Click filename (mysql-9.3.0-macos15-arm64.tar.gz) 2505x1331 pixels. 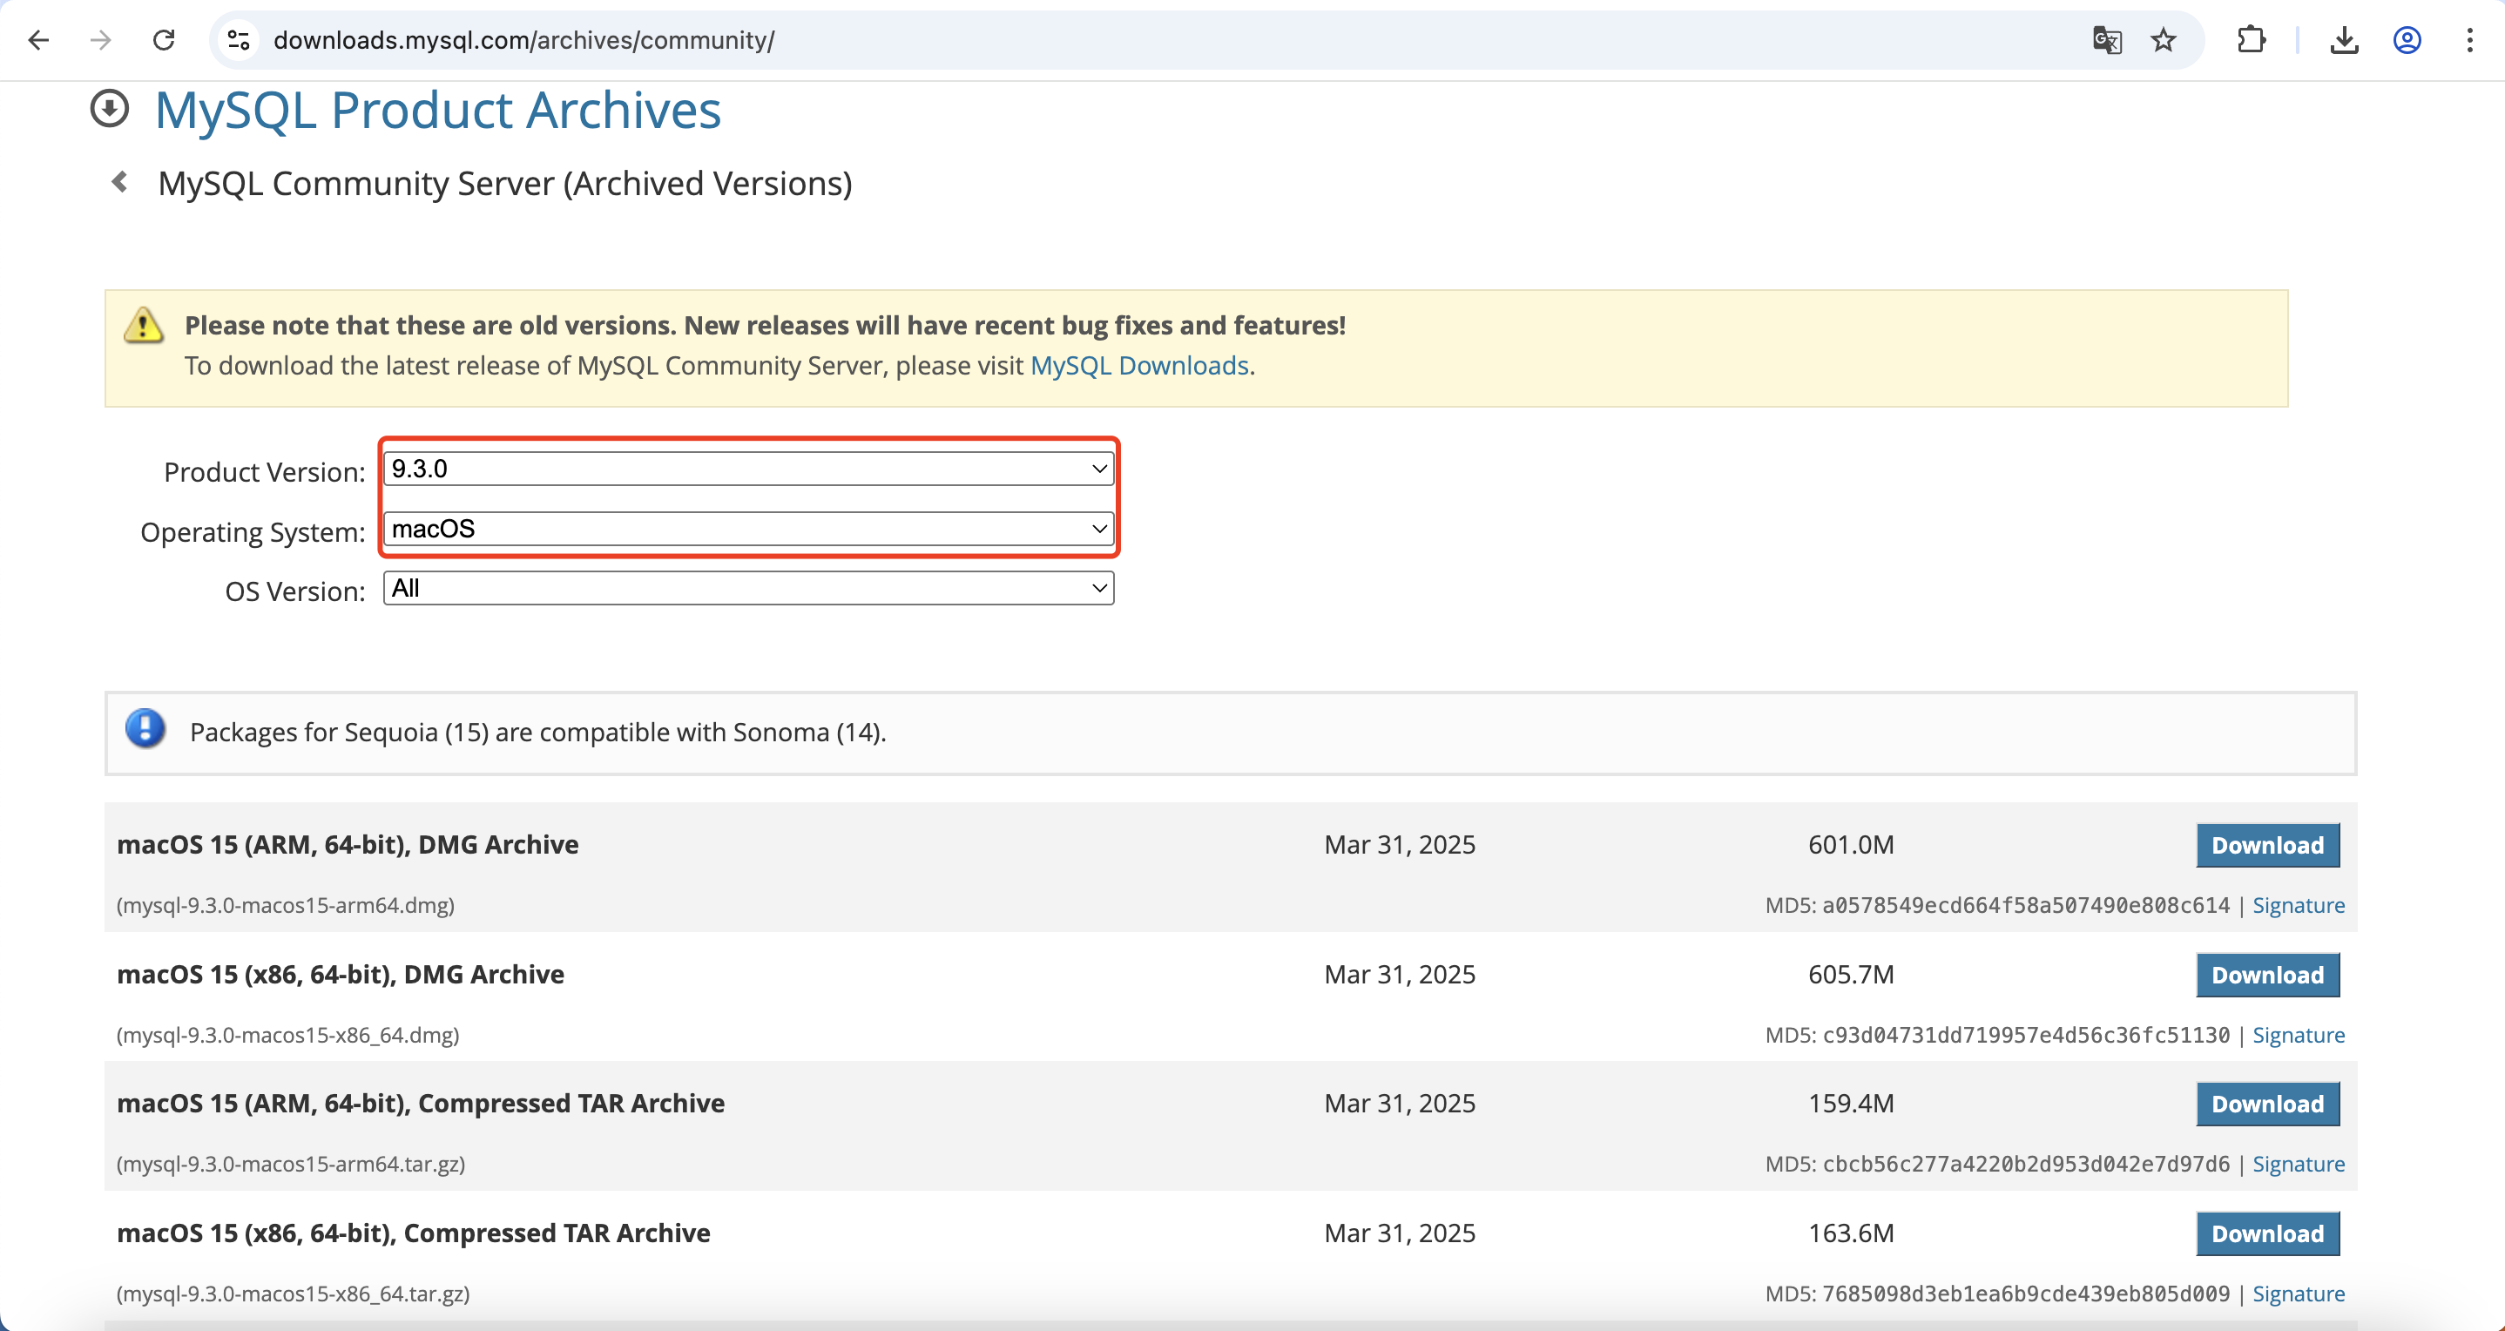[x=291, y=1164]
